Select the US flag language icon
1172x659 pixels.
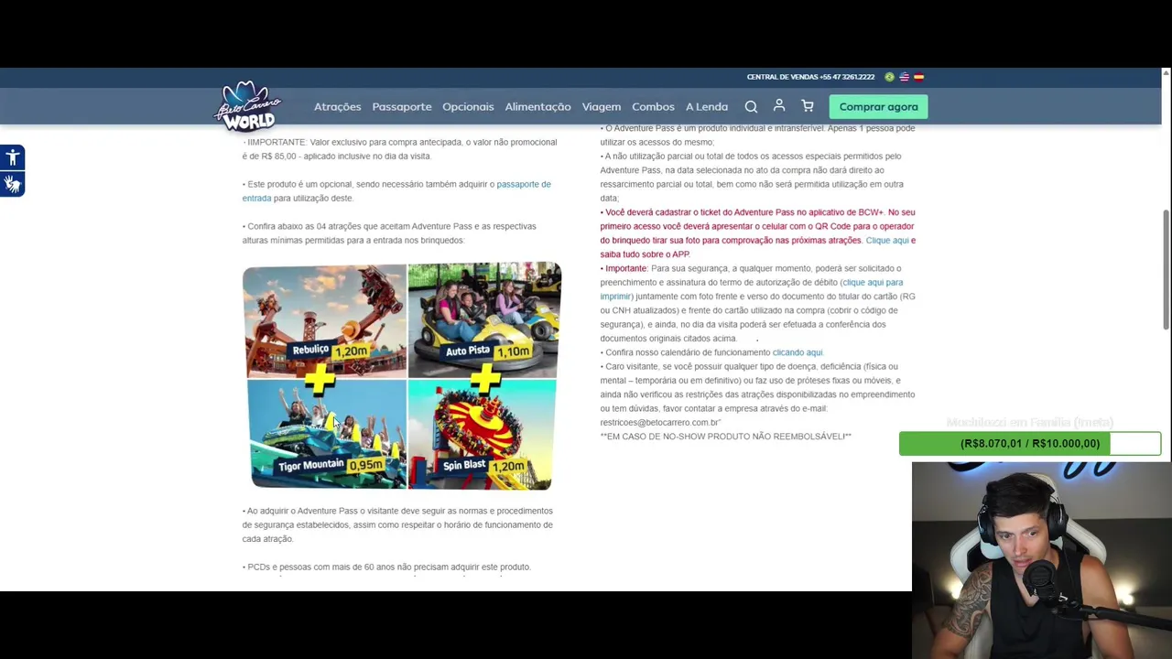point(904,77)
